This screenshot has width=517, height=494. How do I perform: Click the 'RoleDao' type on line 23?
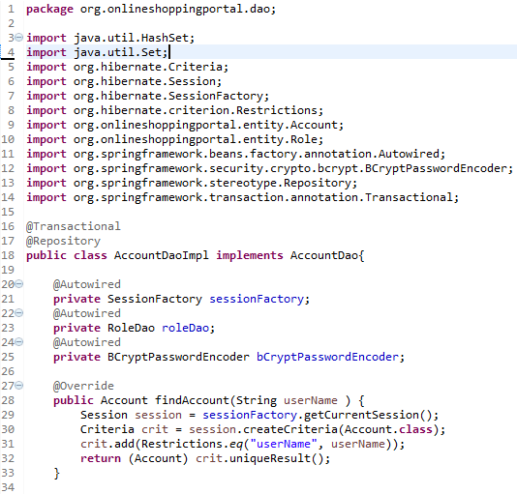tap(131, 328)
